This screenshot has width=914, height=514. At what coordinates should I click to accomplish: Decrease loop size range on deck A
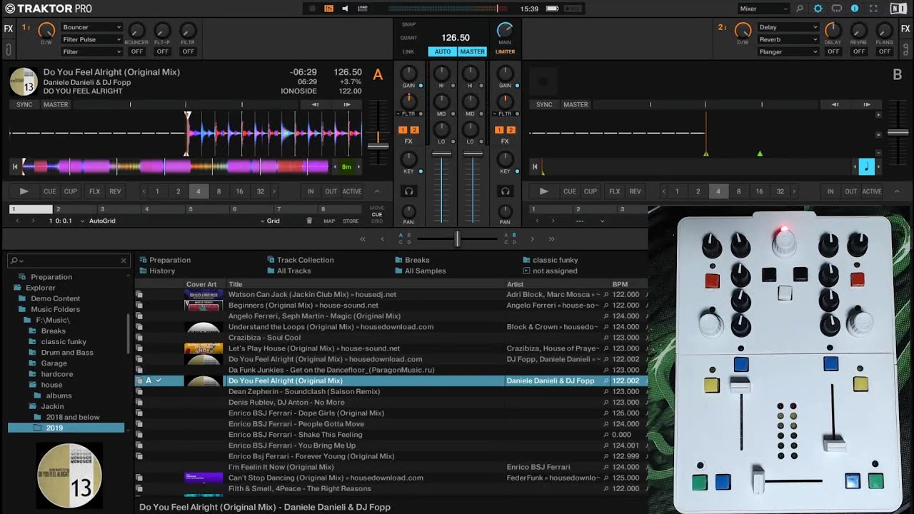click(145, 191)
